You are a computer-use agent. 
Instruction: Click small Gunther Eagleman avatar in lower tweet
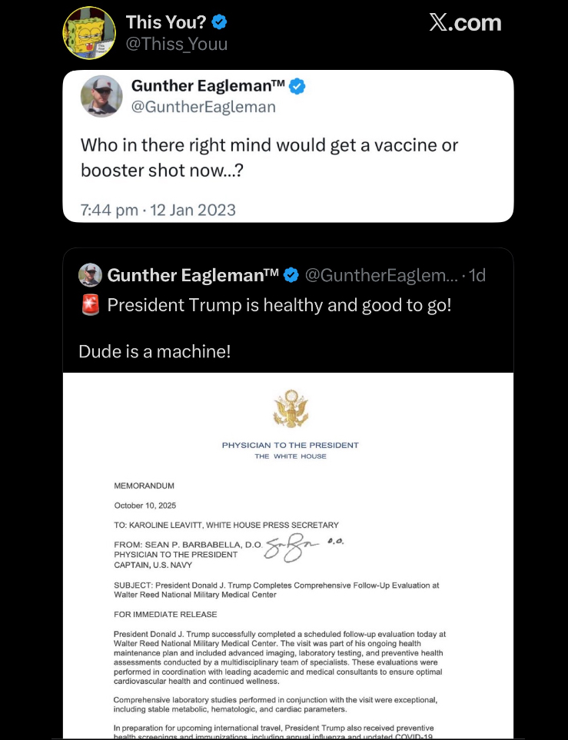point(90,274)
